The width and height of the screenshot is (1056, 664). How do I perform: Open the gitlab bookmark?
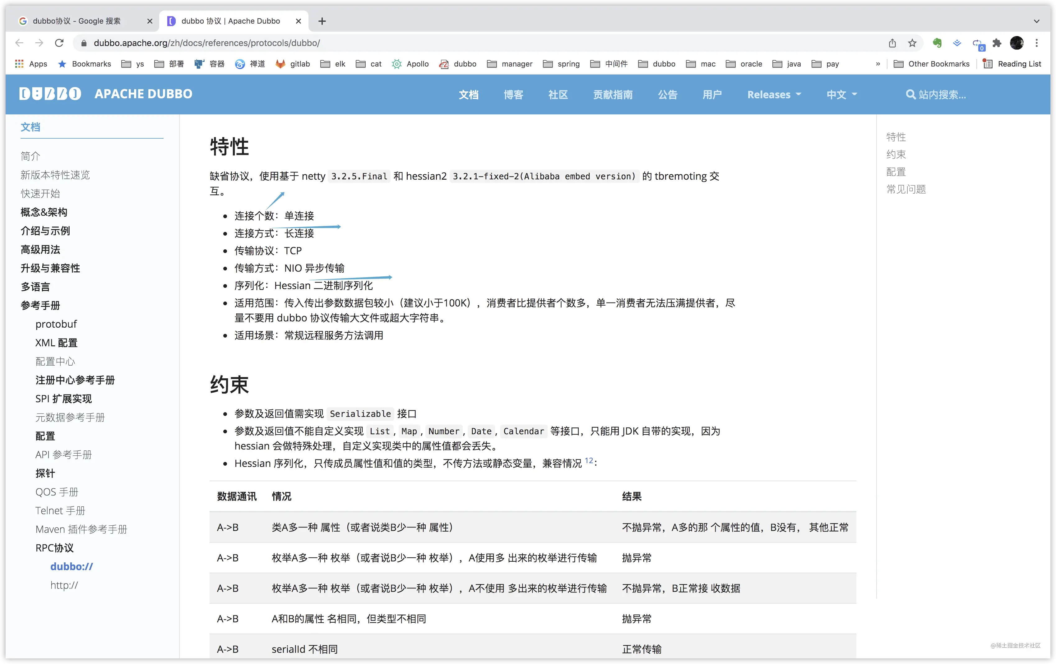(x=293, y=64)
